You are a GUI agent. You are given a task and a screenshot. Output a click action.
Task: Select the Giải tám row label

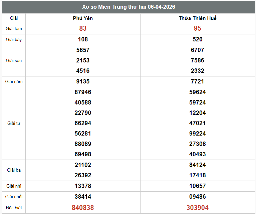click(14, 29)
